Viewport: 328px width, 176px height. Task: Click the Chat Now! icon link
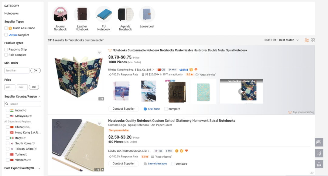click(x=152, y=109)
